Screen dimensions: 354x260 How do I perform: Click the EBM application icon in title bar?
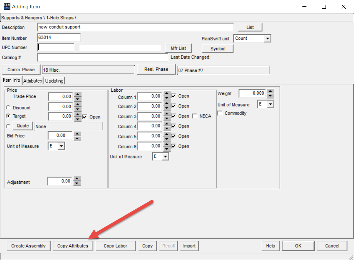tap(7, 6)
